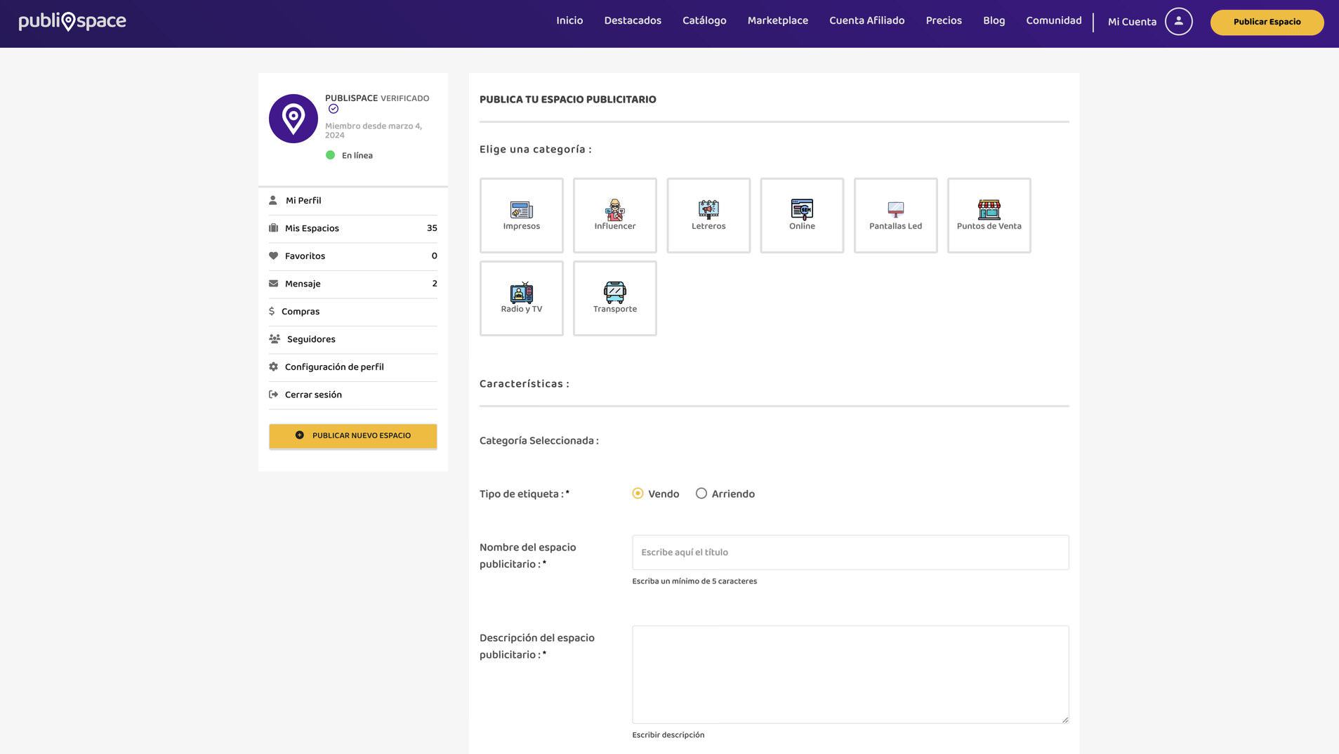Image resolution: width=1339 pixels, height=754 pixels.
Task: Select the Vendo radio button
Action: (638, 494)
